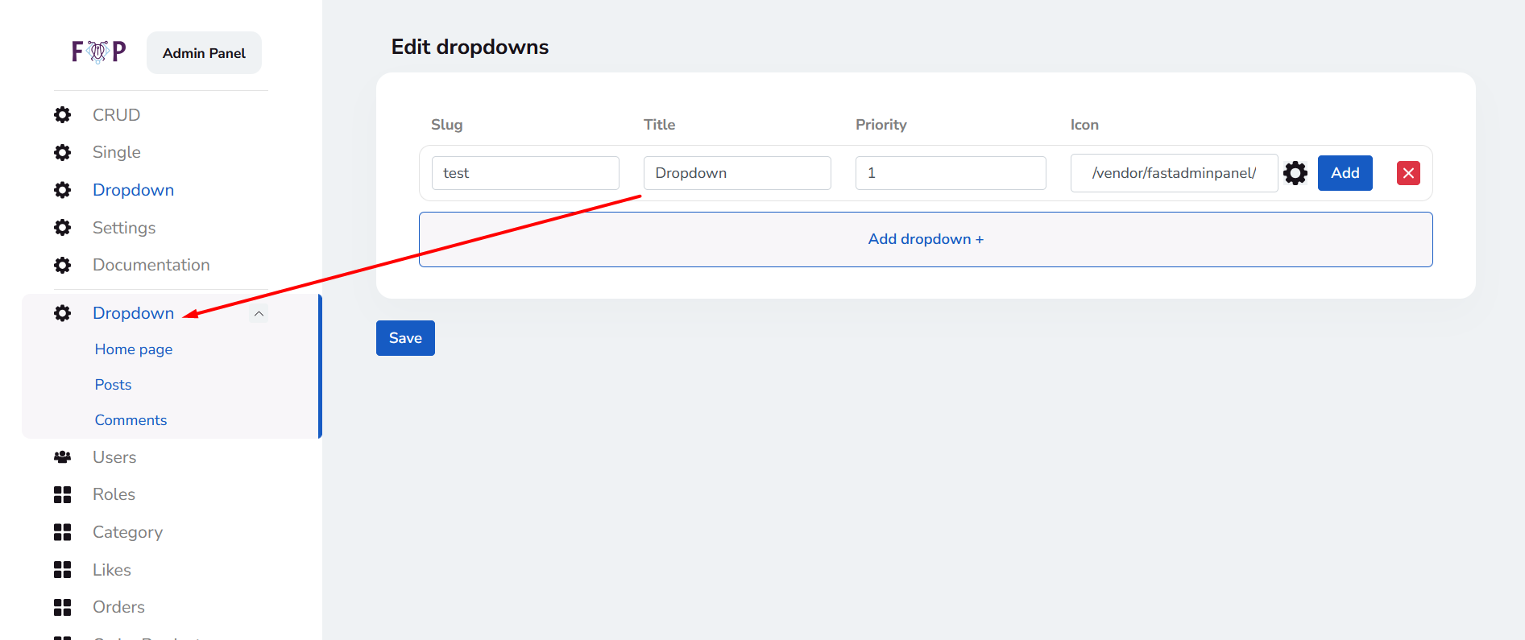Click the gear icon beside Settings
The height and width of the screenshot is (640, 1525).
(x=62, y=228)
